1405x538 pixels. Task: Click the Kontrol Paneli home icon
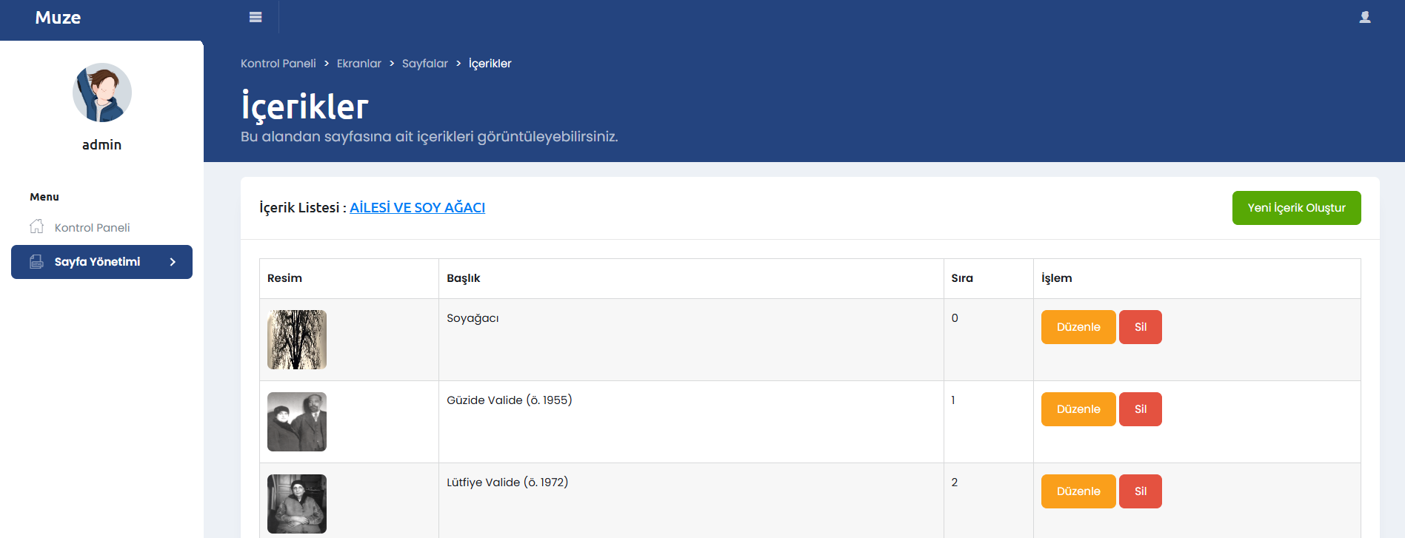click(36, 226)
